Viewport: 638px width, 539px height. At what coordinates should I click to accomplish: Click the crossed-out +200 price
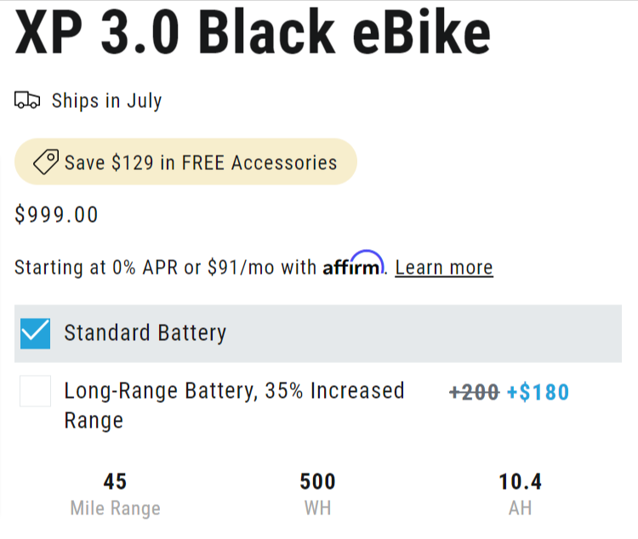(474, 392)
